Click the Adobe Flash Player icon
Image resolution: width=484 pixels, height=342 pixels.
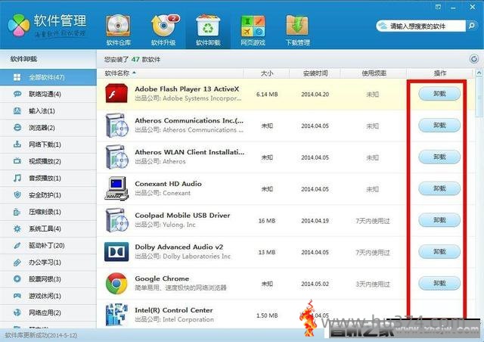click(x=116, y=93)
